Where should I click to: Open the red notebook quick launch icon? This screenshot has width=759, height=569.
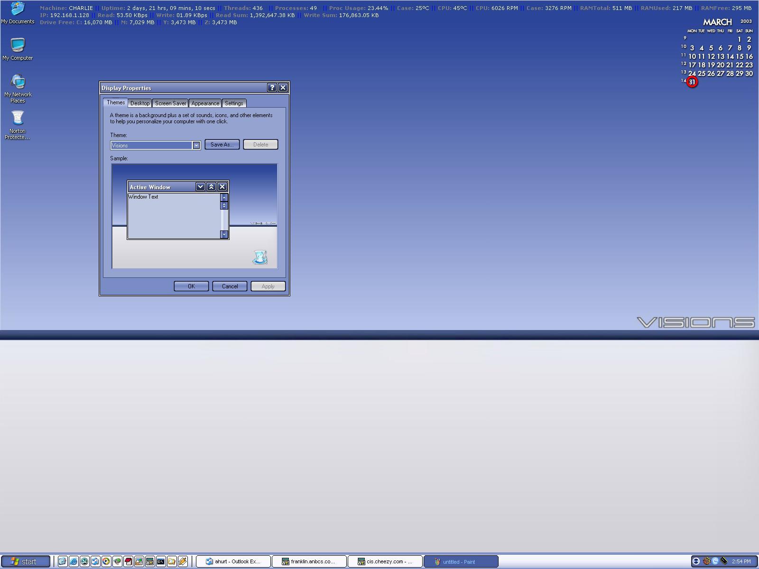128,561
